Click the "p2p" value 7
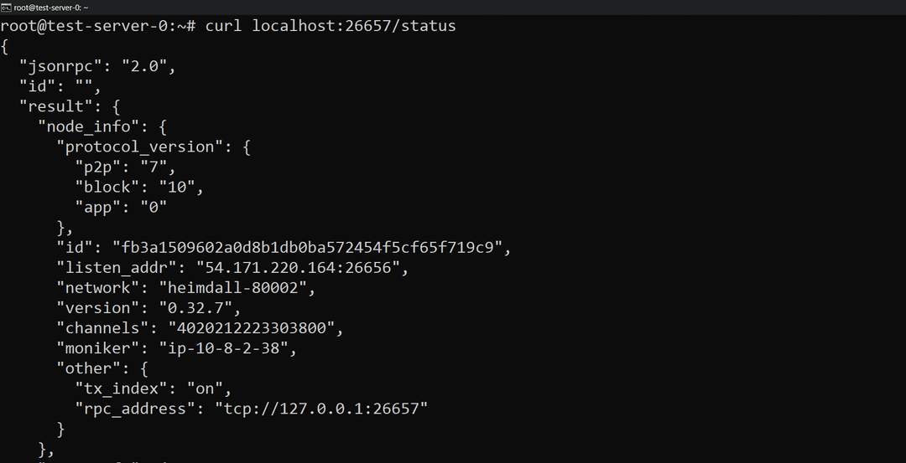 [154, 167]
